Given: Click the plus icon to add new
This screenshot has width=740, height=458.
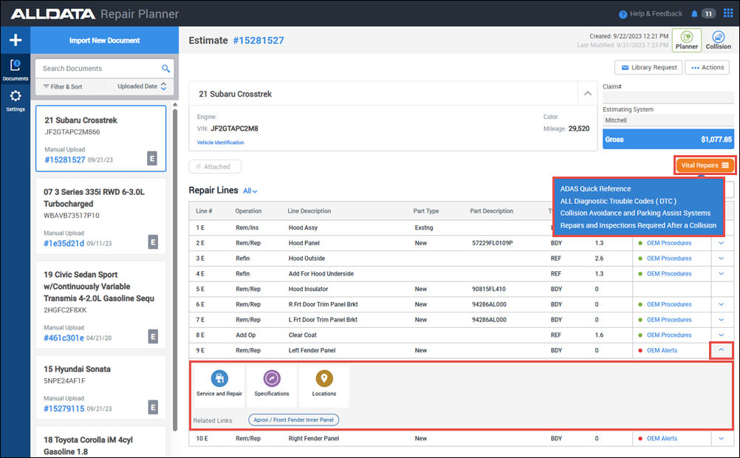Looking at the screenshot, I should [15, 41].
